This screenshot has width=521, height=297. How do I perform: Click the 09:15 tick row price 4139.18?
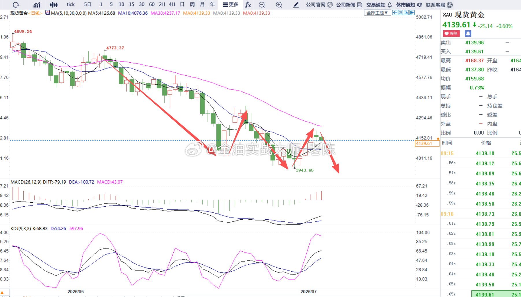pos(485,153)
